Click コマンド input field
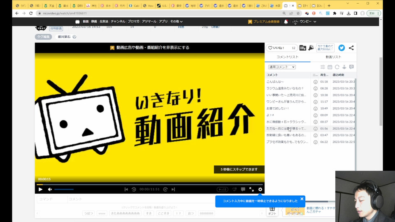The image size is (395, 222). point(52,199)
